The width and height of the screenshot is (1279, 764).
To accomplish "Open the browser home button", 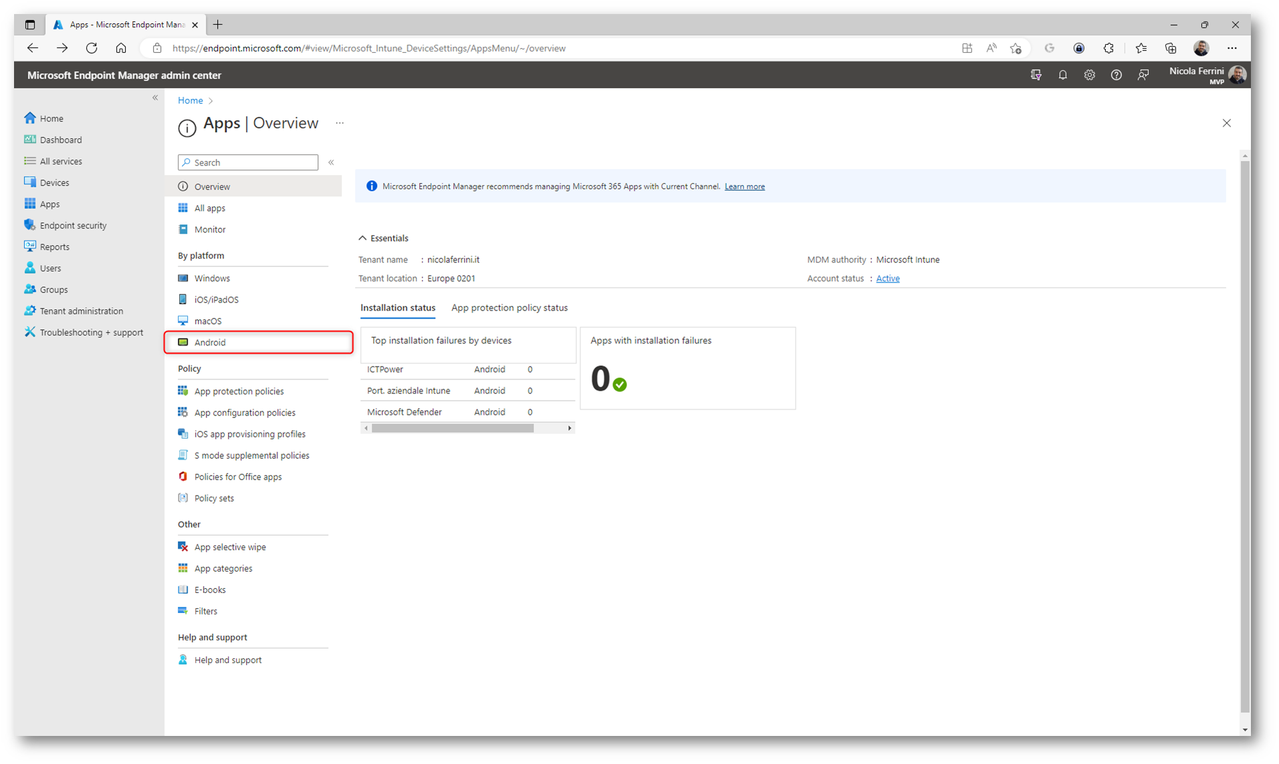I will [121, 48].
